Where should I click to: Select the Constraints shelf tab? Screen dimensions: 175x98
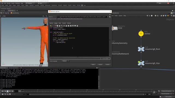pyautogui.click(x=37, y=5)
